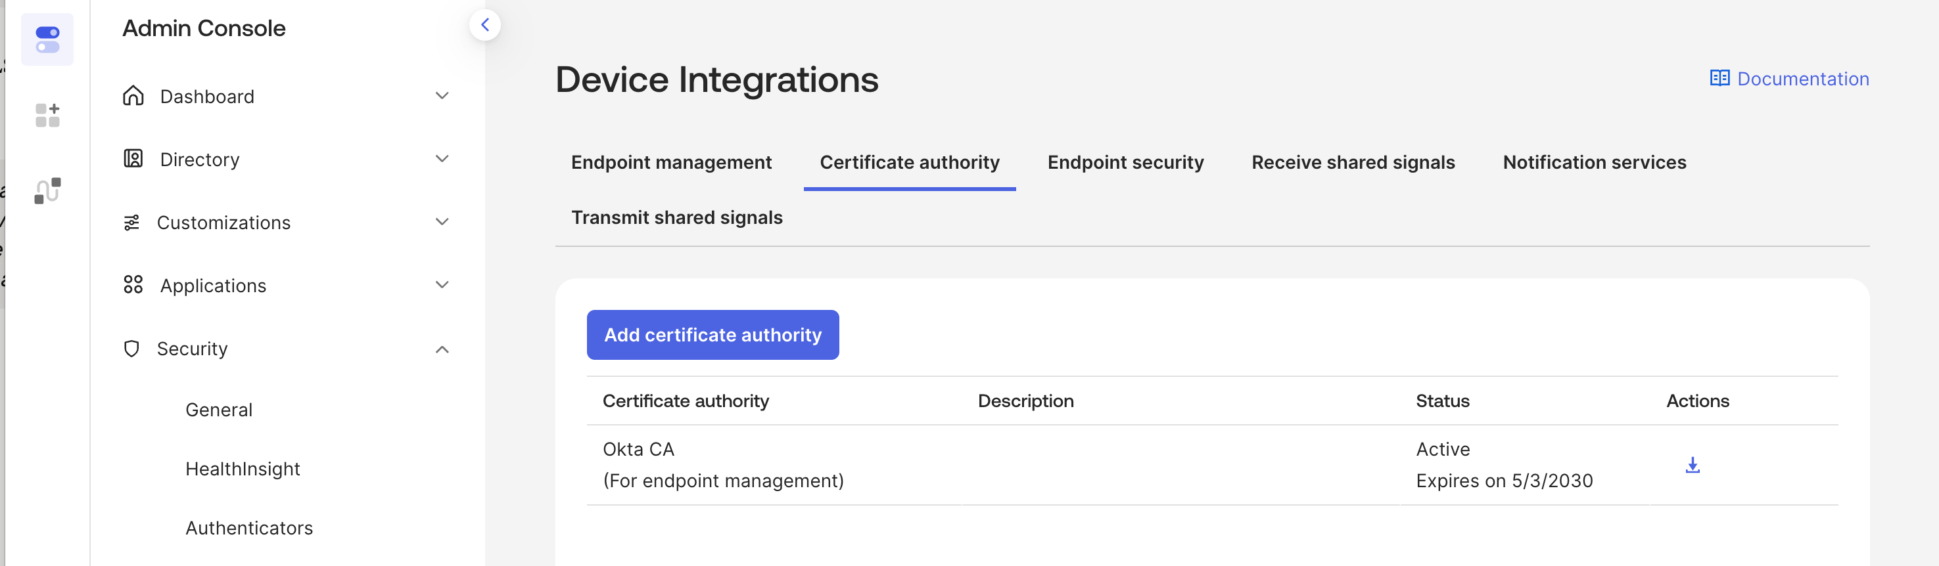Image resolution: width=1939 pixels, height=566 pixels.
Task: Click the Documentation book icon
Action: click(x=1719, y=78)
